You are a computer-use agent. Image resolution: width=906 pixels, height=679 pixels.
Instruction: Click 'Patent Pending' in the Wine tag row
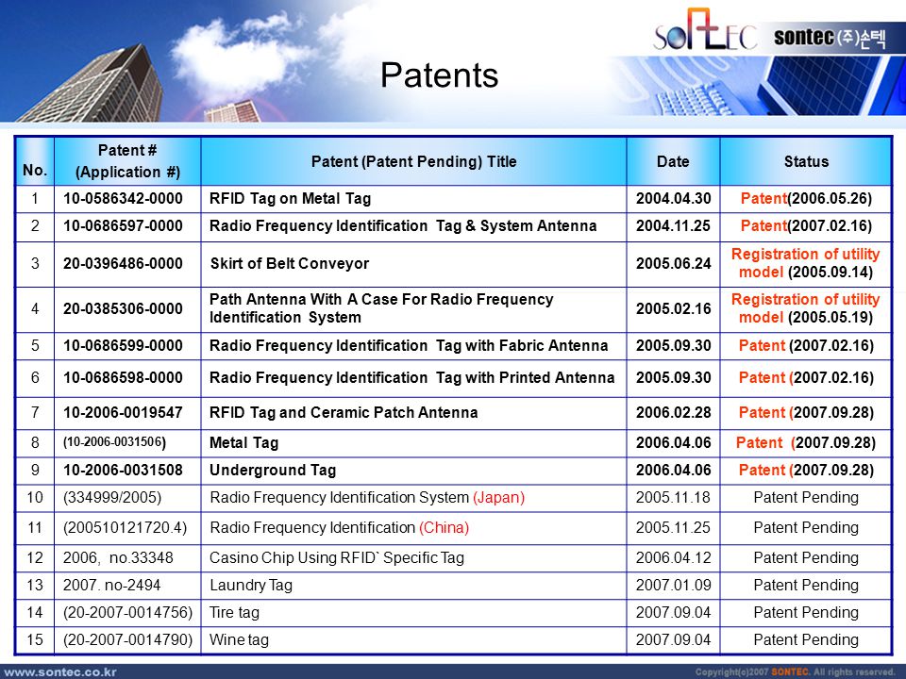point(806,639)
